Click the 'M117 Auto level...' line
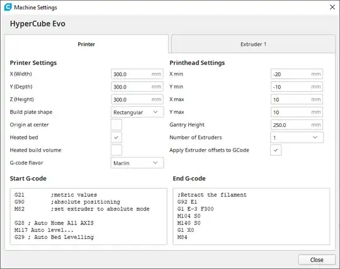The height and width of the screenshot is (269, 340). pyautogui.click(x=44, y=230)
